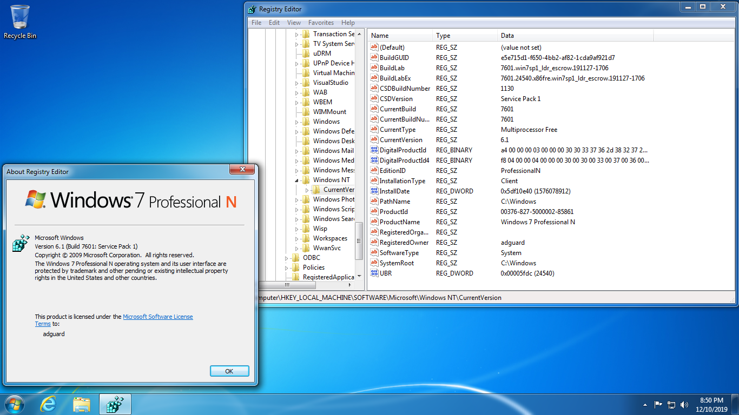Image resolution: width=739 pixels, height=415 pixels.
Task: Open the volume speaker tray icon
Action: coord(684,404)
